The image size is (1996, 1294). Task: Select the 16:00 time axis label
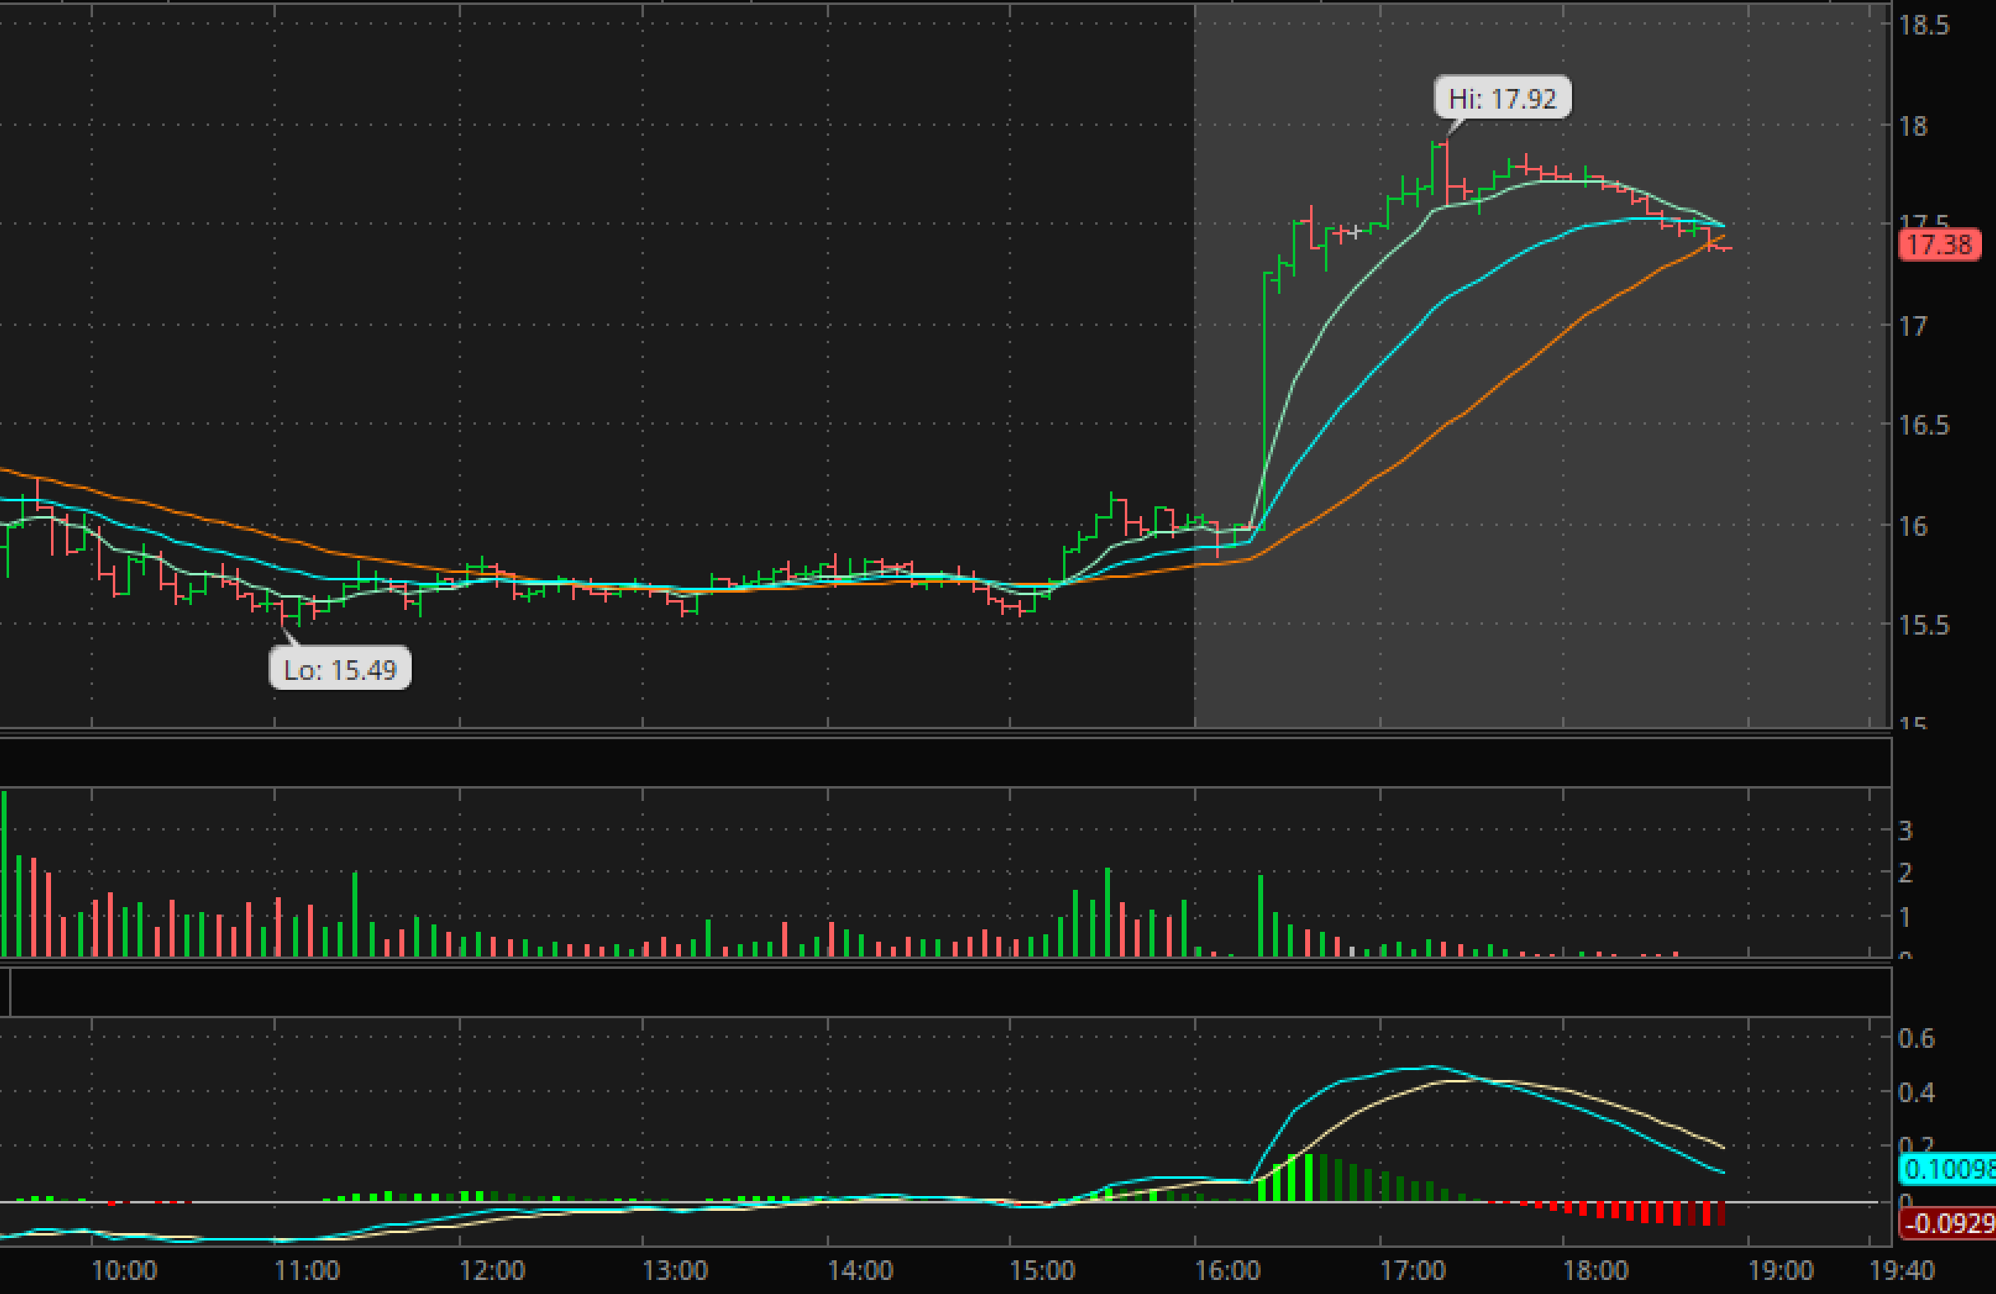coord(1228,1270)
